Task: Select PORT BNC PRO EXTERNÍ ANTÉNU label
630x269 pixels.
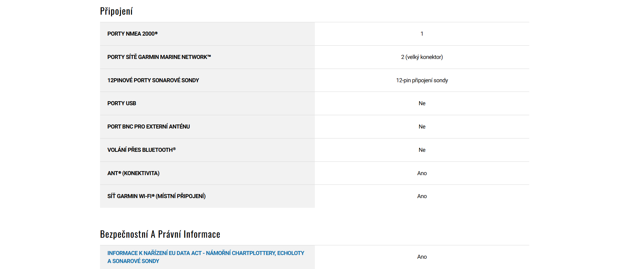Action: [x=148, y=127]
